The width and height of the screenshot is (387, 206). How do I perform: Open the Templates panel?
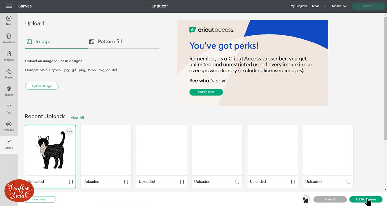coord(9,38)
